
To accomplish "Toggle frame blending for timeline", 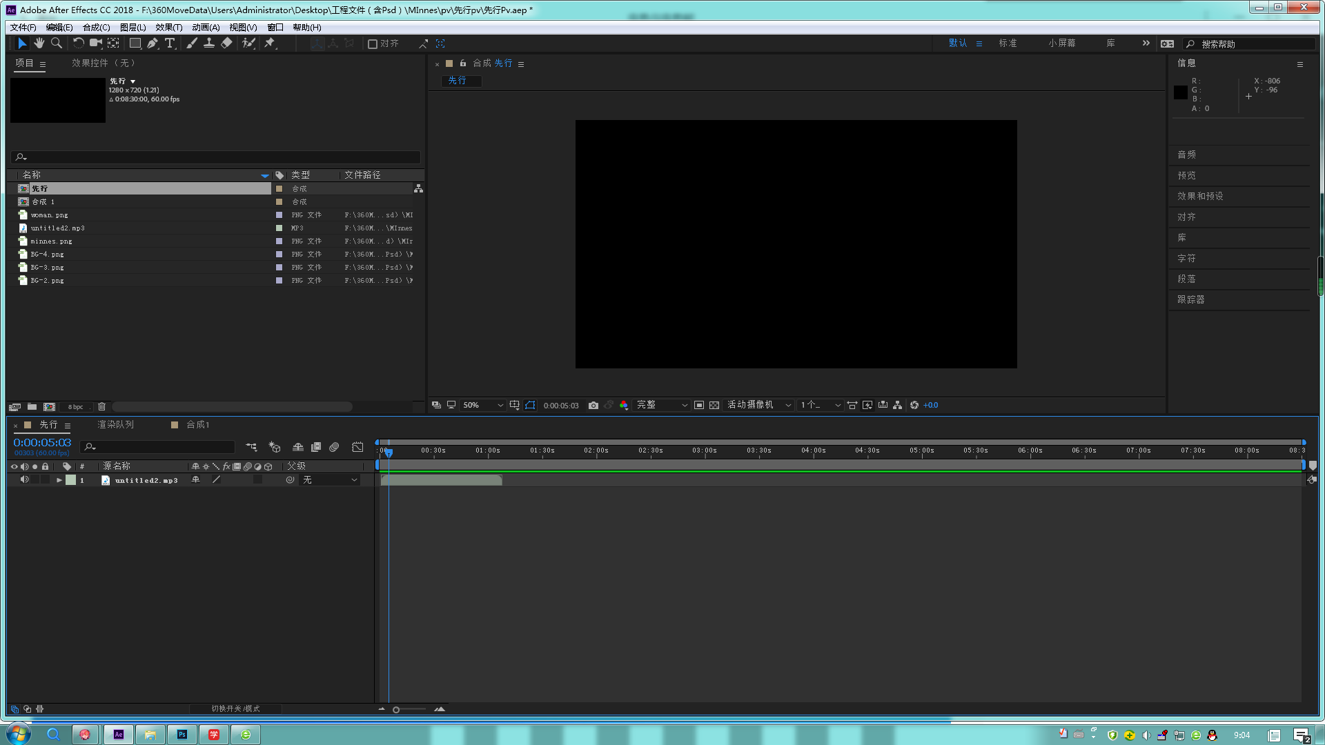I will tap(316, 447).
